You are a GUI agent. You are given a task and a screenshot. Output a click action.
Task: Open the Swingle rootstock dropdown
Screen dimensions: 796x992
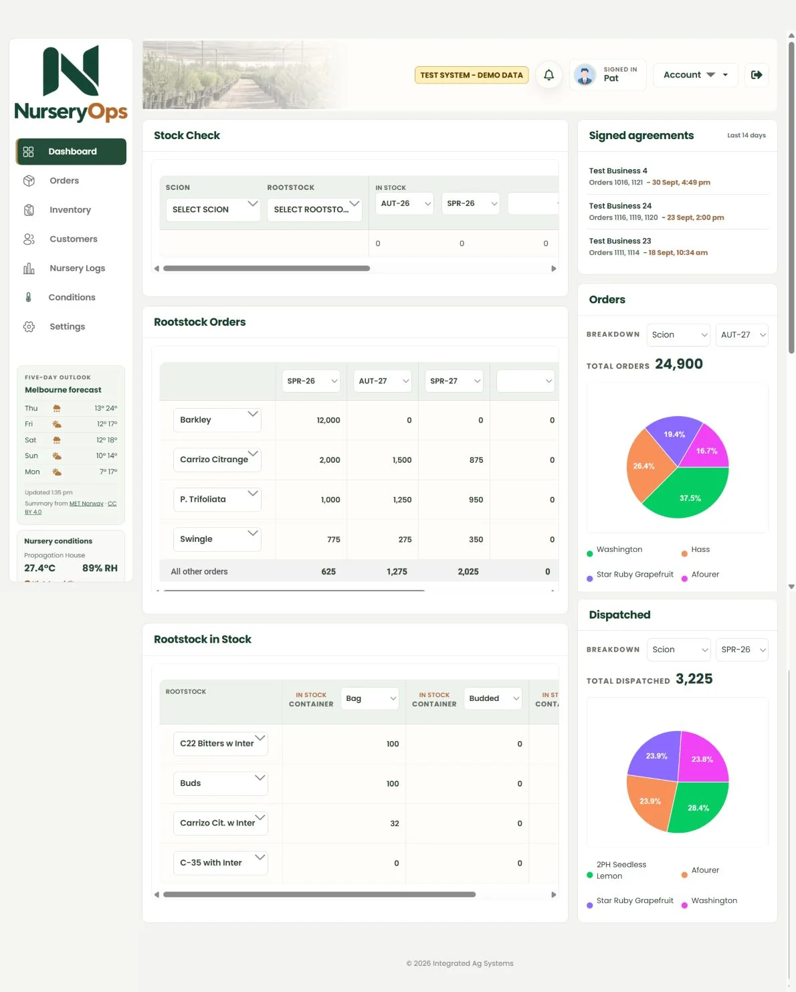coord(217,539)
